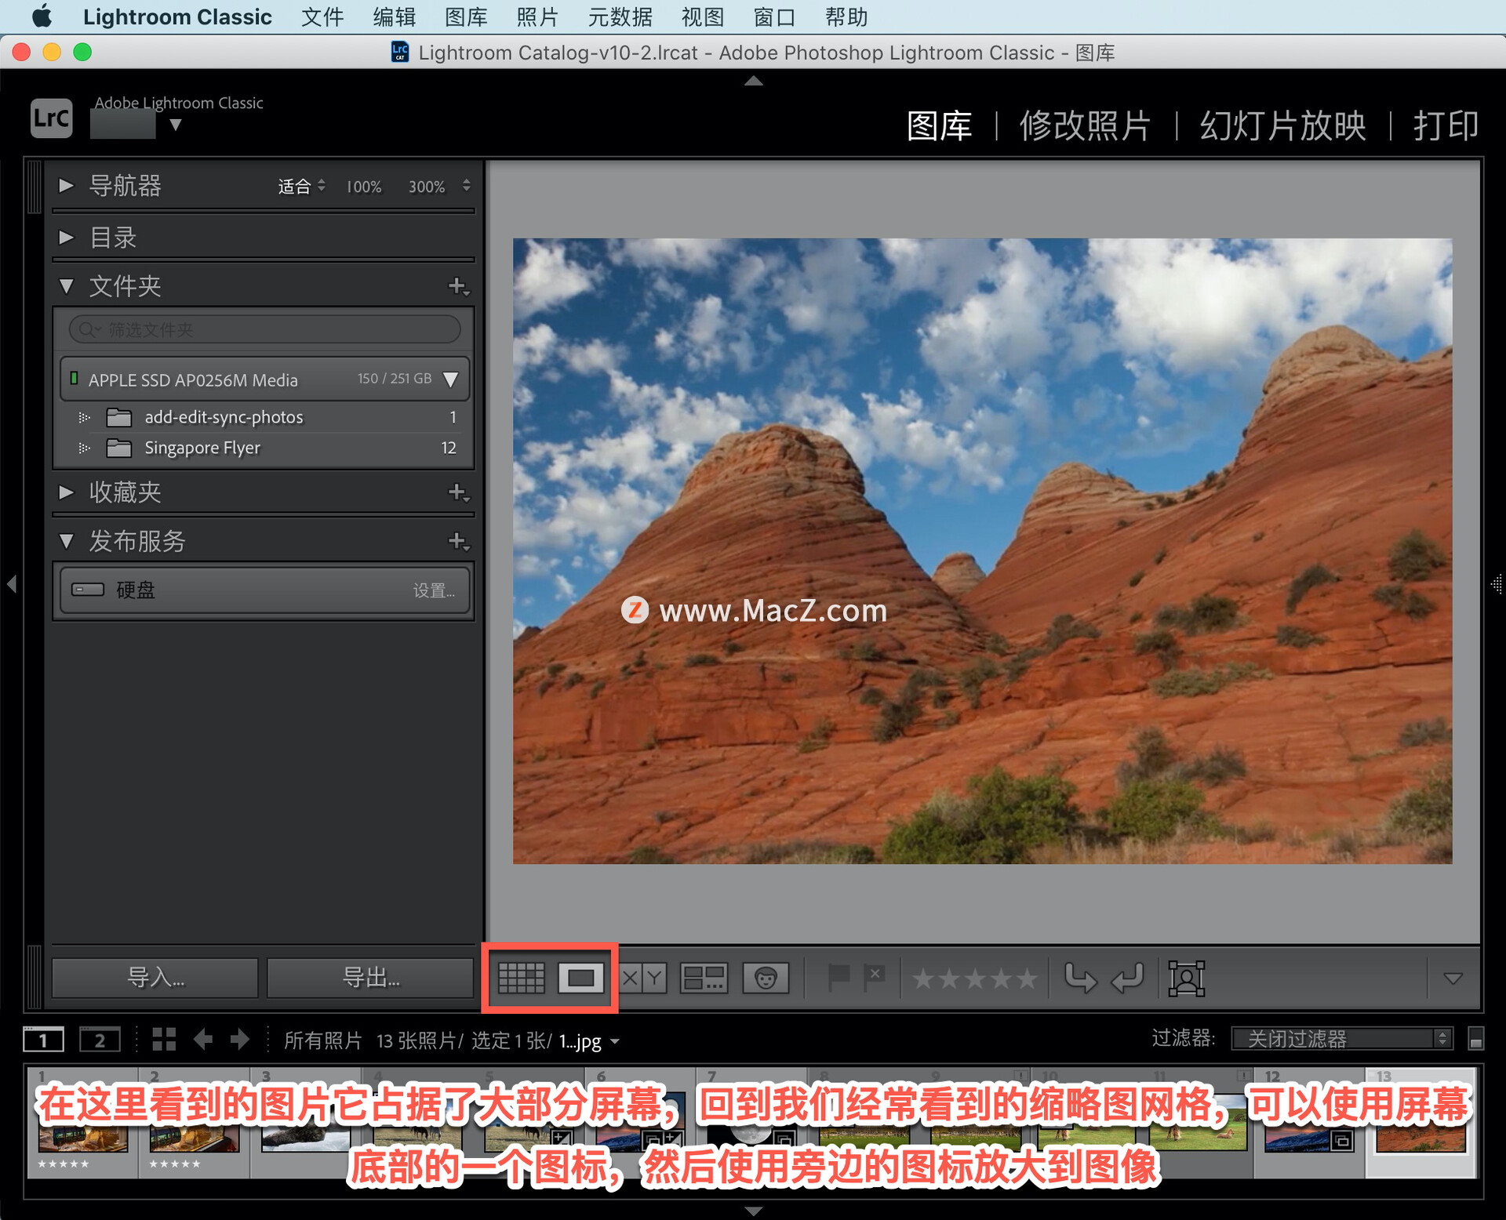Select Loupe view icon in toolbar
The height and width of the screenshot is (1220, 1506).
click(x=580, y=978)
